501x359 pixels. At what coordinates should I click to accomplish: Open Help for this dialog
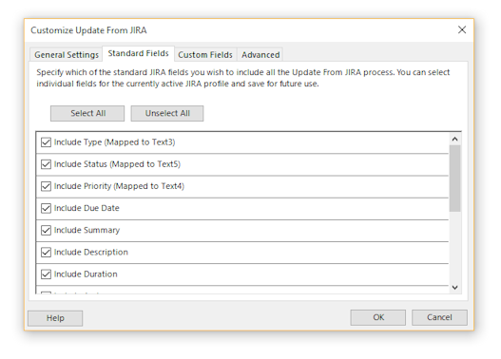tap(55, 318)
